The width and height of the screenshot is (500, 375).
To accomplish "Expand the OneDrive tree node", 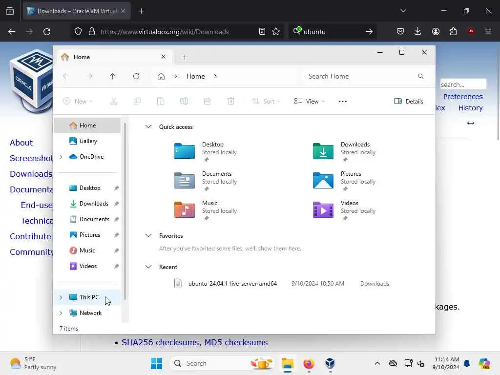I will pyautogui.click(x=61, y=157).
